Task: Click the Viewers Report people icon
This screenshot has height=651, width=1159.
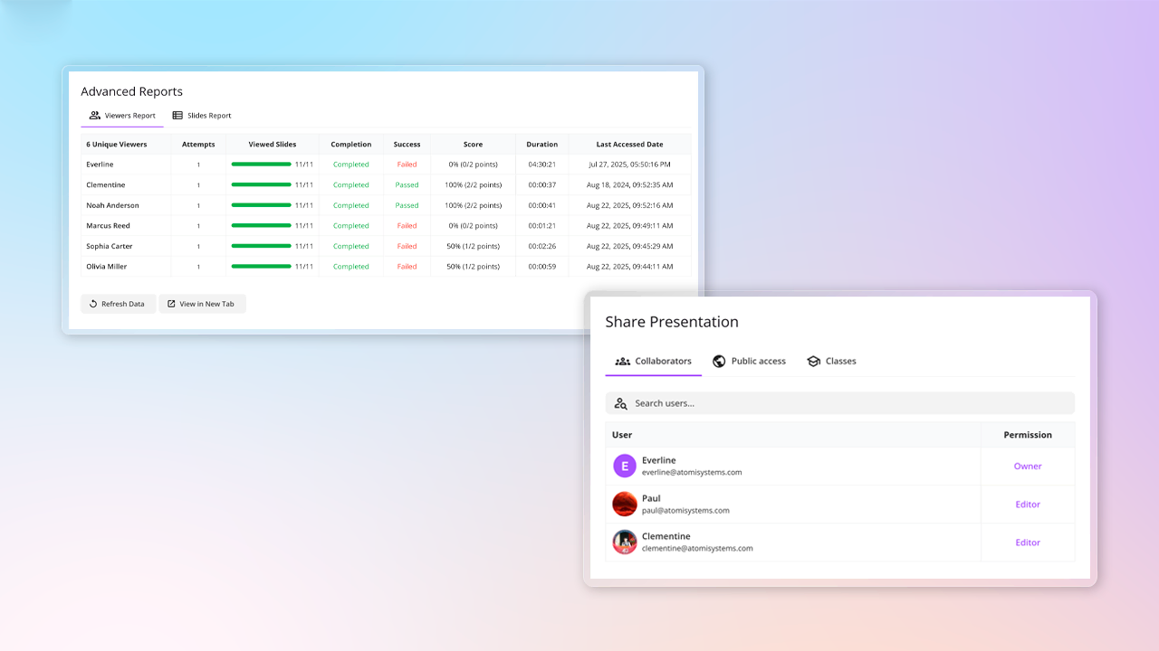Action: [x=94, y=116]
